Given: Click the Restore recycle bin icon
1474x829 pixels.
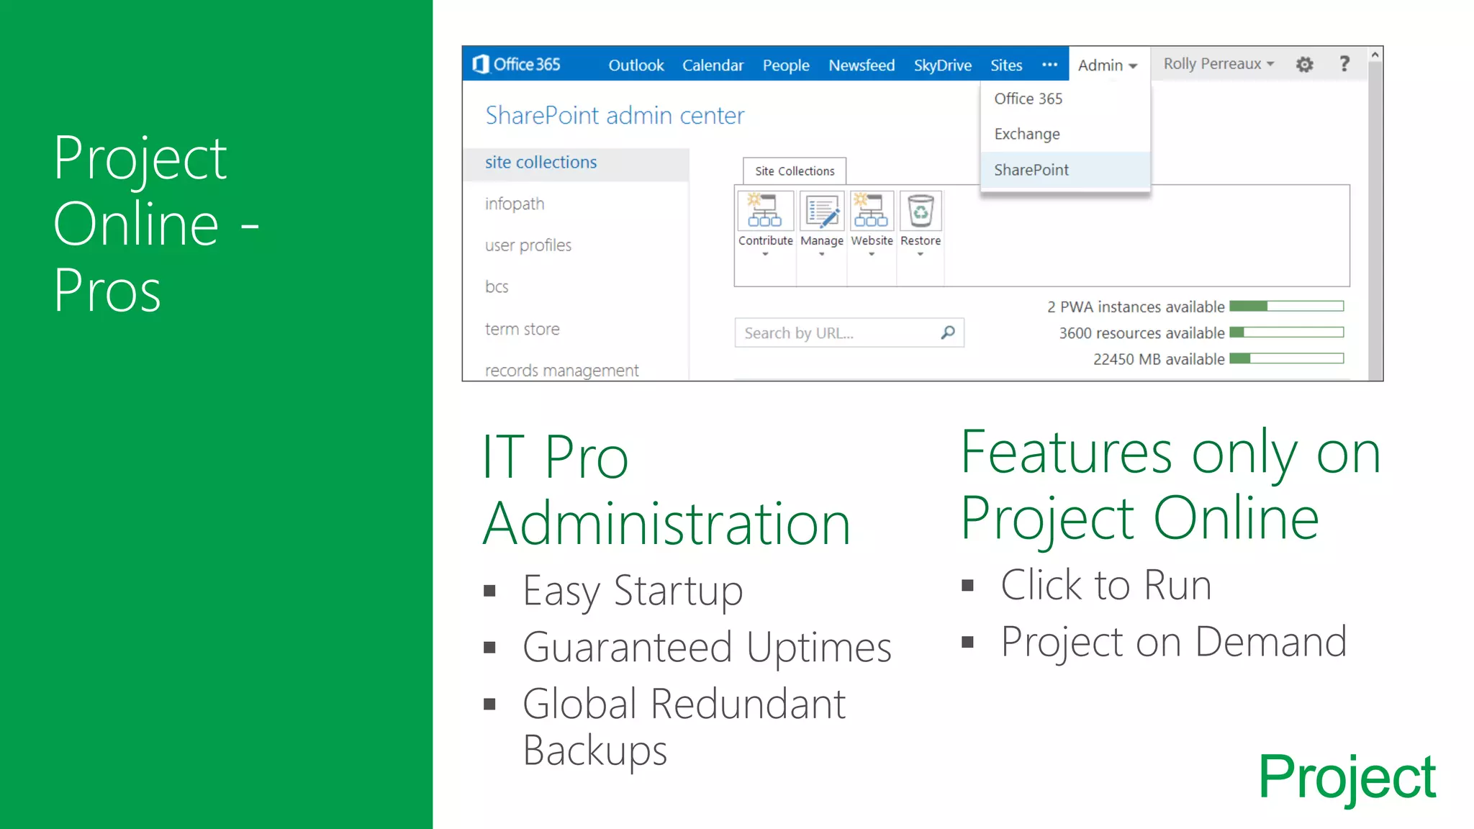Looking at the screenshot, I should coord(921,210).
